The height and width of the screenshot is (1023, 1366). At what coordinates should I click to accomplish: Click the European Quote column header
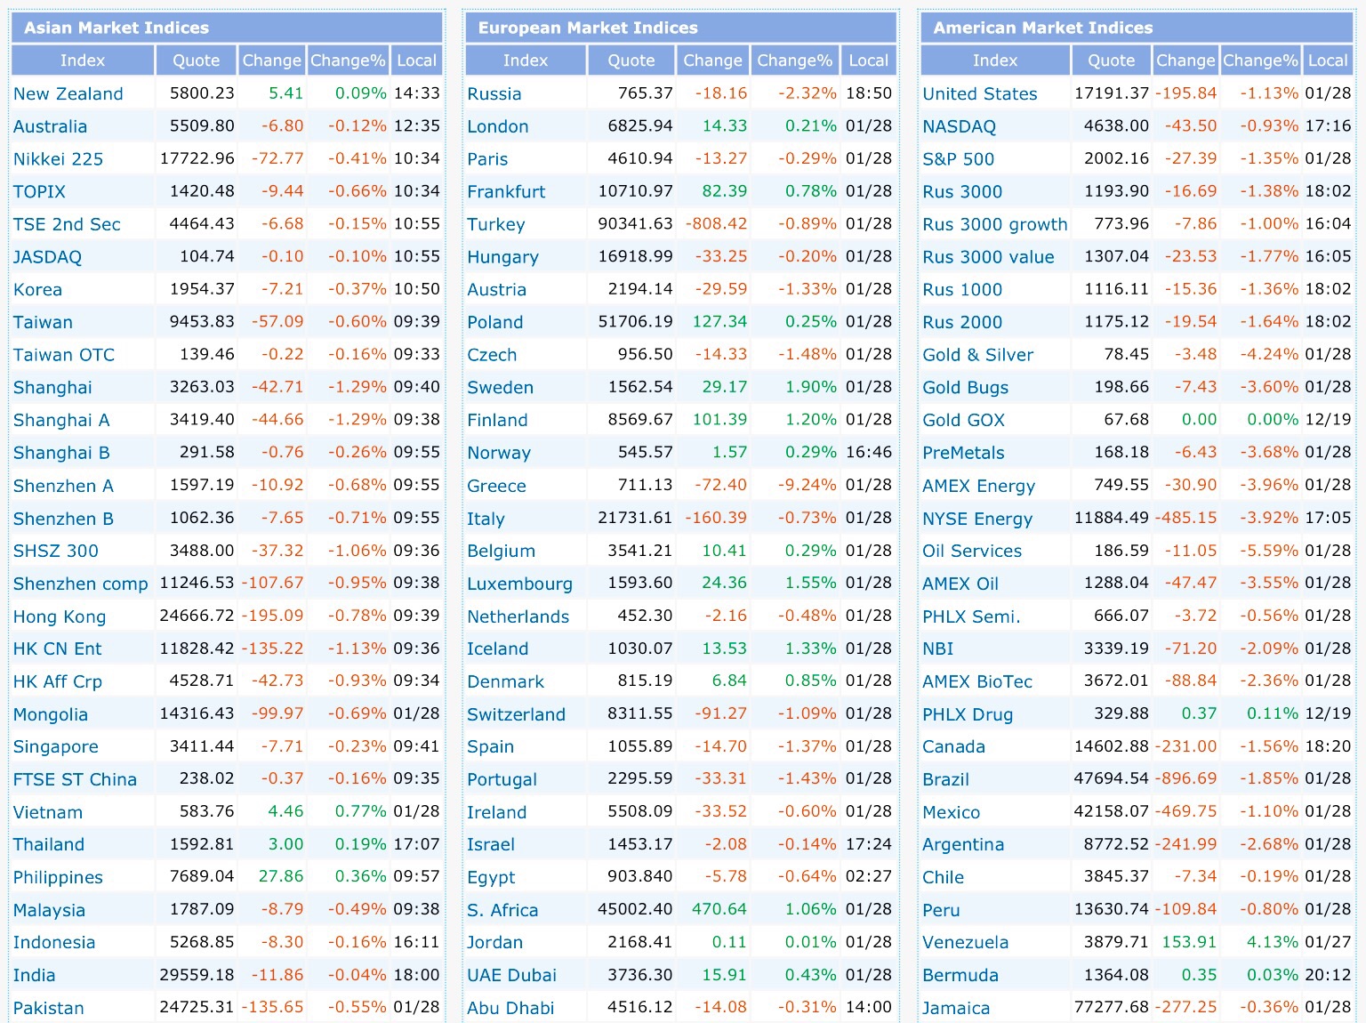tap(631, 60)
